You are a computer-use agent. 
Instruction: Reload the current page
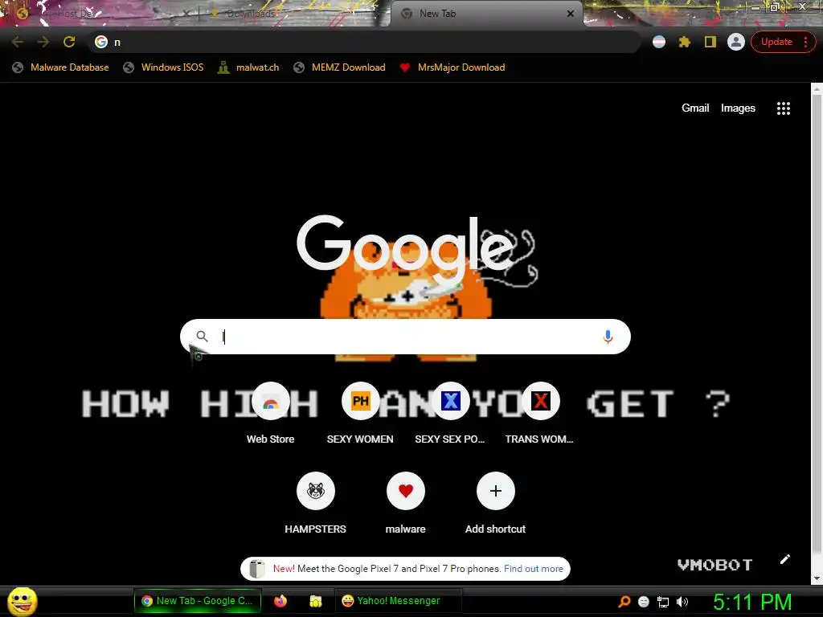pos(69,42)
